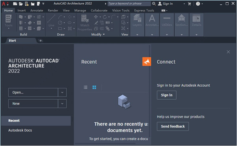Select the Circle tool in Draw panel
Viewport: 237px width, 146px height.
60,23
